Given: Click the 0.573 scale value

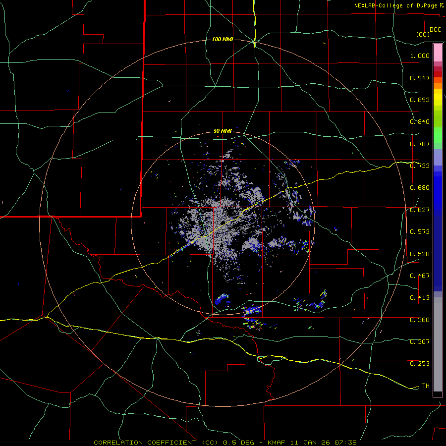Looking at the screenshot, I should (x=420, y=232).
